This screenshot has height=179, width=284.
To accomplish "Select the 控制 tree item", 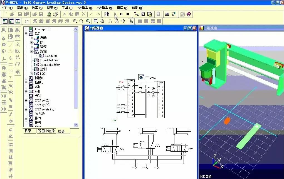I will point(43,69).
